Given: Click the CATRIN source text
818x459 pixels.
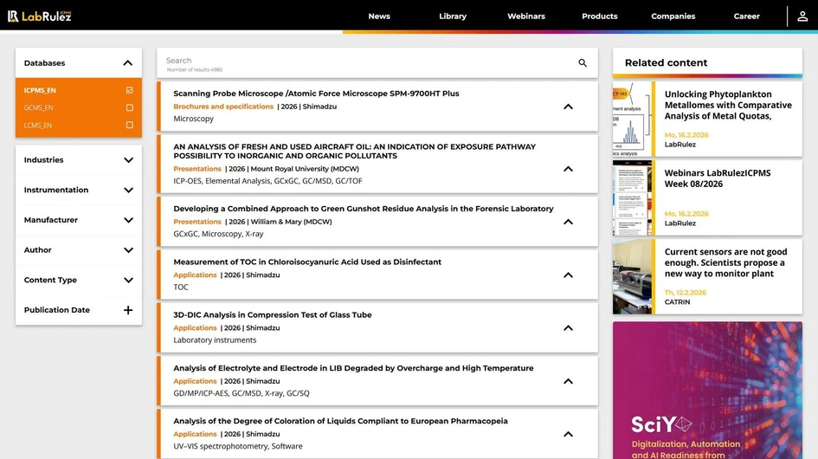Looking at the screenshot, I should [x=677, y=302].
